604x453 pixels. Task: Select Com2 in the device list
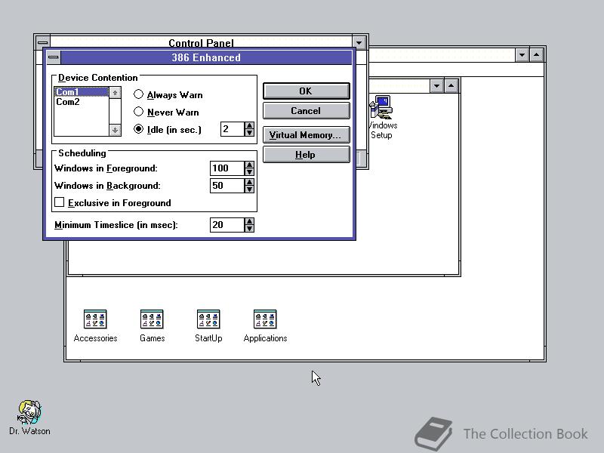coord(82,102)
